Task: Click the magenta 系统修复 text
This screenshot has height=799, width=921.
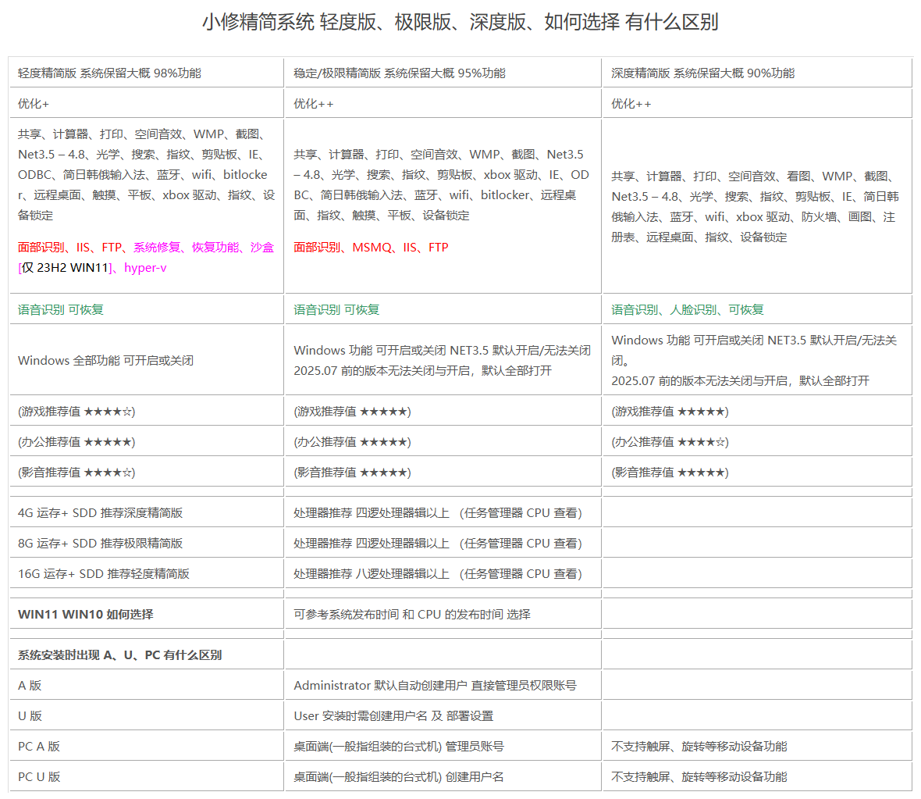Action: pyautogui.click(x=156, y=248)
